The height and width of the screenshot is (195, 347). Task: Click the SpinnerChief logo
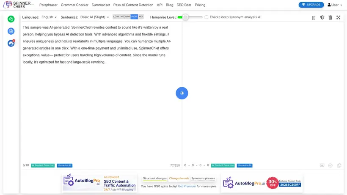19,5
